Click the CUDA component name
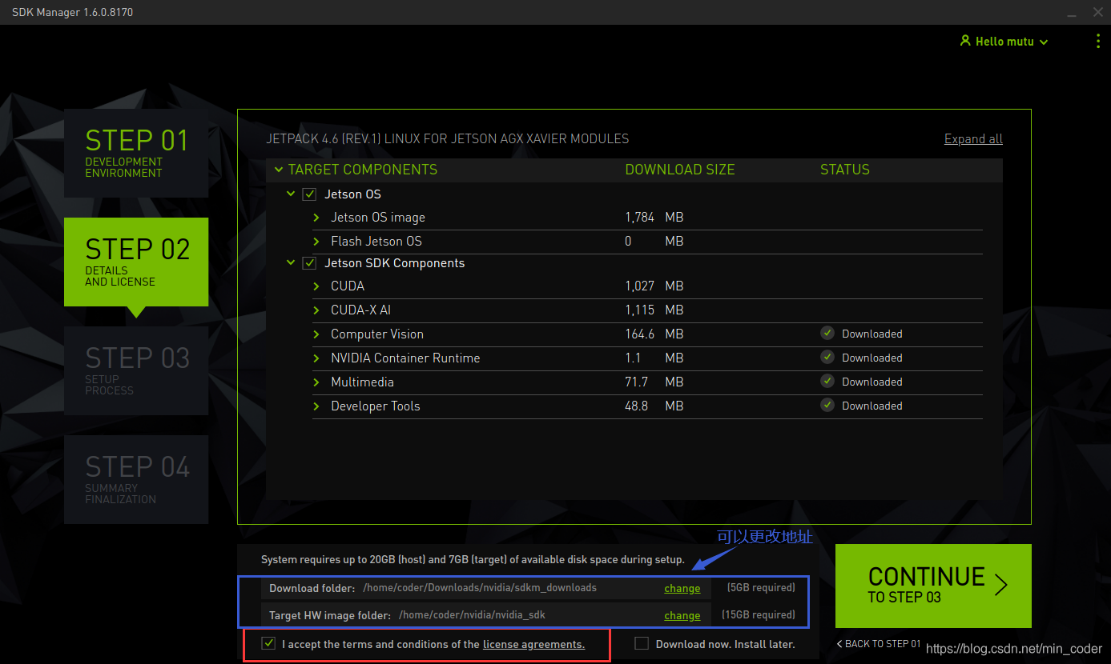 click(348, 286)
